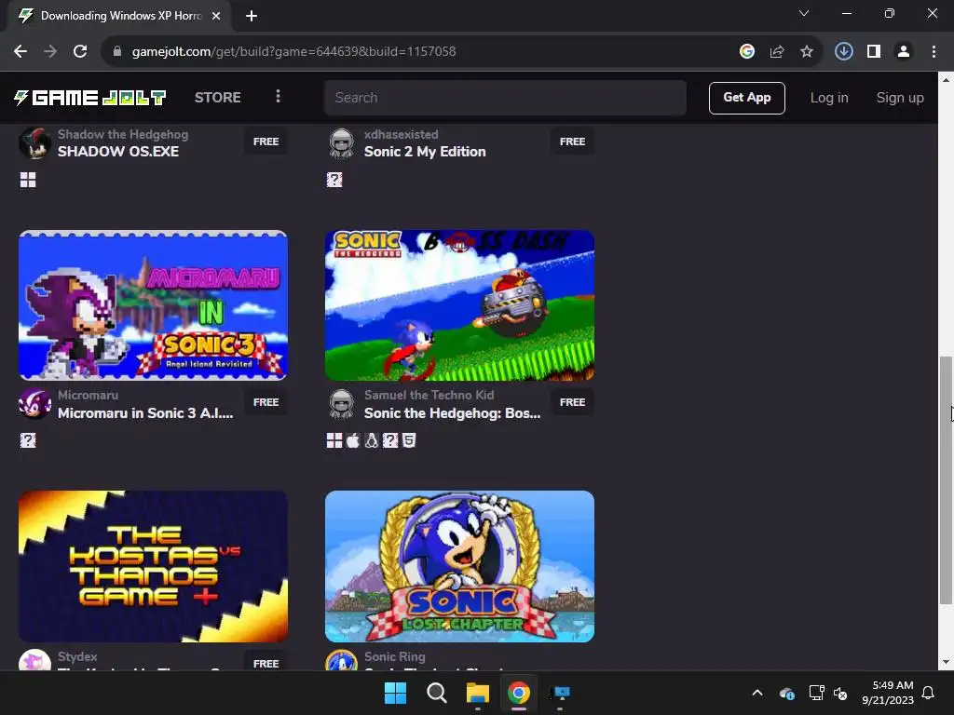Share this page icon

tap(776, 51)
